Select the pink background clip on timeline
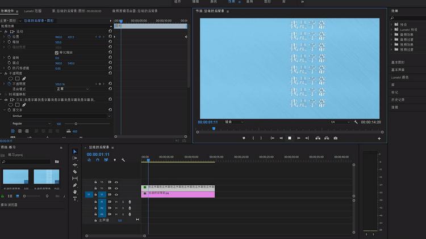 pos(178,194)
